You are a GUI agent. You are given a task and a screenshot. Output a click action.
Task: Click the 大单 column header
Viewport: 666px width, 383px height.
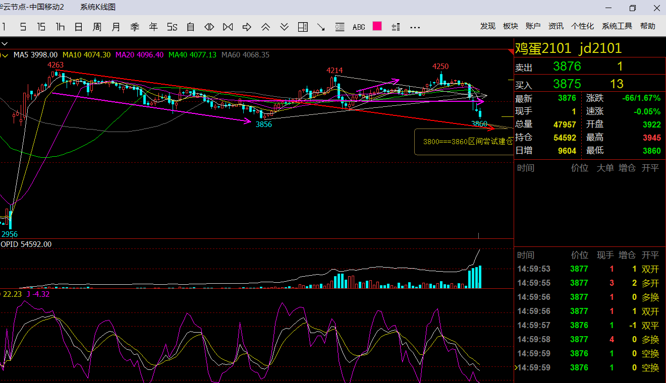[605, 168]
